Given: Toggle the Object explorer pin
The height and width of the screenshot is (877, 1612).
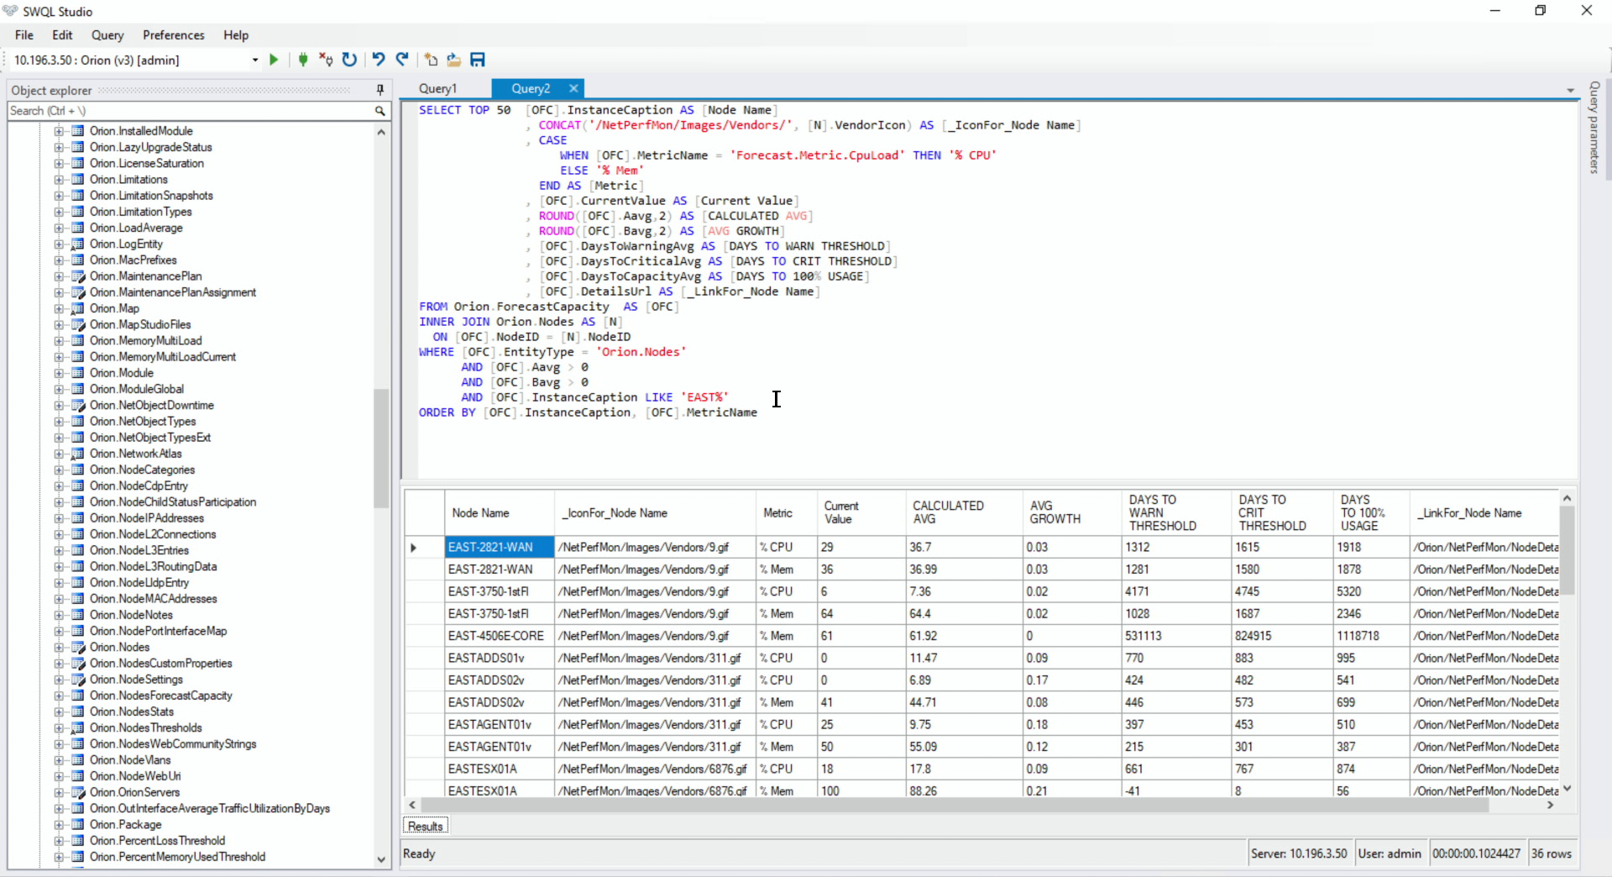Looking at the screenshot, I should click(x=379, y=90).
